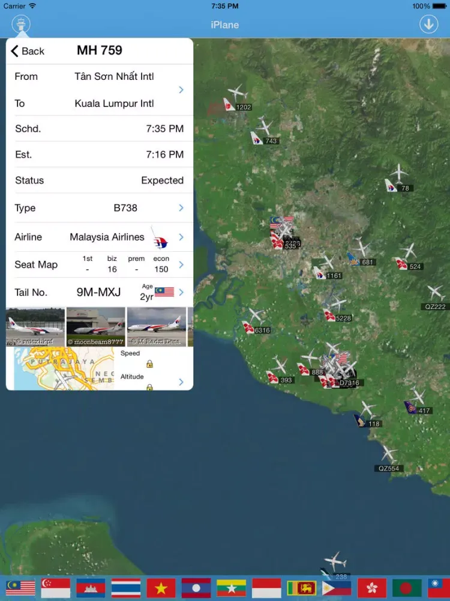Choose the Singapore flag in bottom bar
Viewport: 450px width, 601px height.
[55, 588]
